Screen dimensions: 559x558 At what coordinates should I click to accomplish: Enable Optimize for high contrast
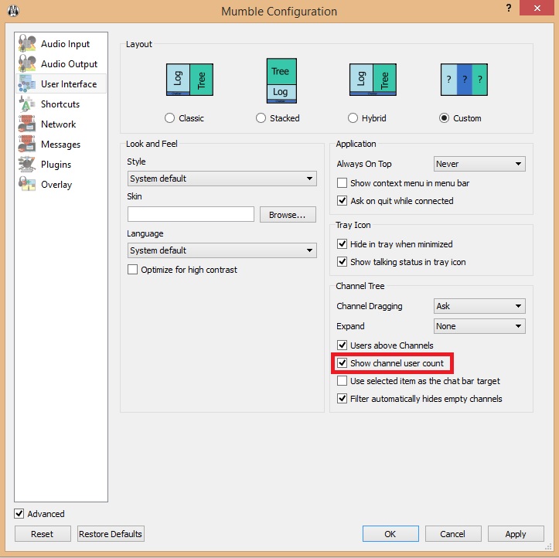click(x=133, y=270)
